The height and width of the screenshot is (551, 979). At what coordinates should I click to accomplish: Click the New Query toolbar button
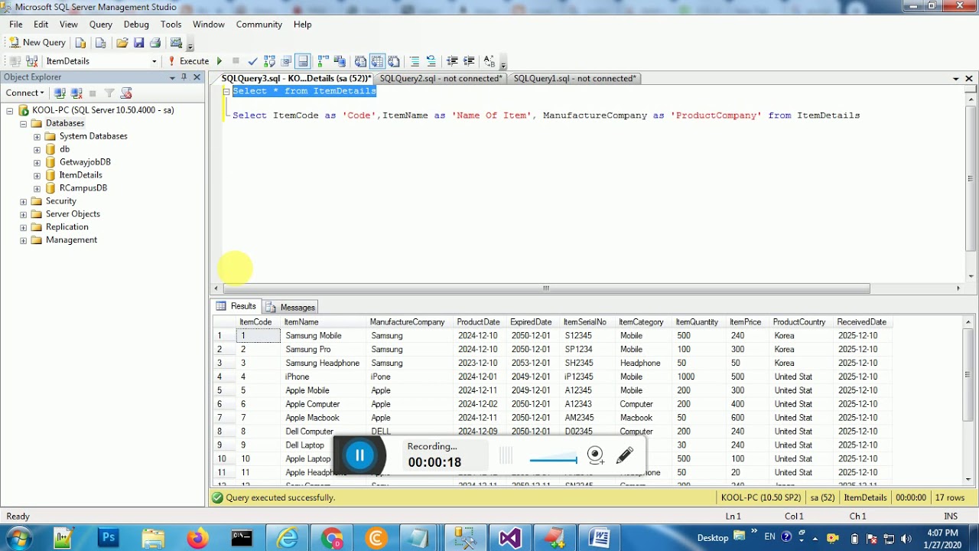click(37, 43)
